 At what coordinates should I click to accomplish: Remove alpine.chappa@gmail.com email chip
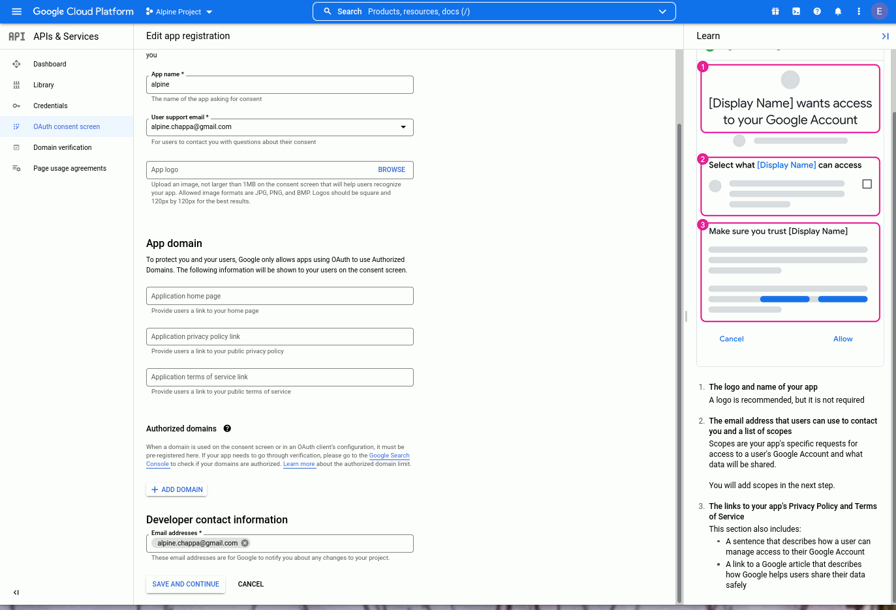coord(245,543)
